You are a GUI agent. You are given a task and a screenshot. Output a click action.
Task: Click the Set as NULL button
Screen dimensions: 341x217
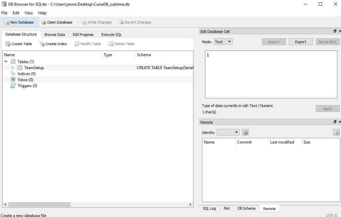(x=328, y=42)
